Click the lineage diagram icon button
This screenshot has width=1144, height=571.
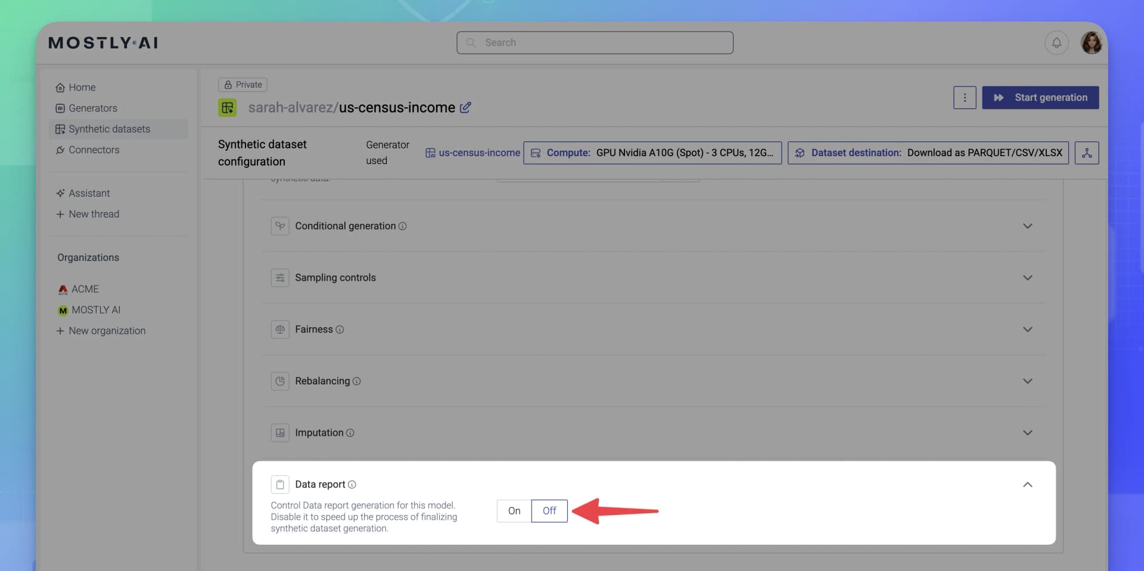click(x=1086, y=153)
